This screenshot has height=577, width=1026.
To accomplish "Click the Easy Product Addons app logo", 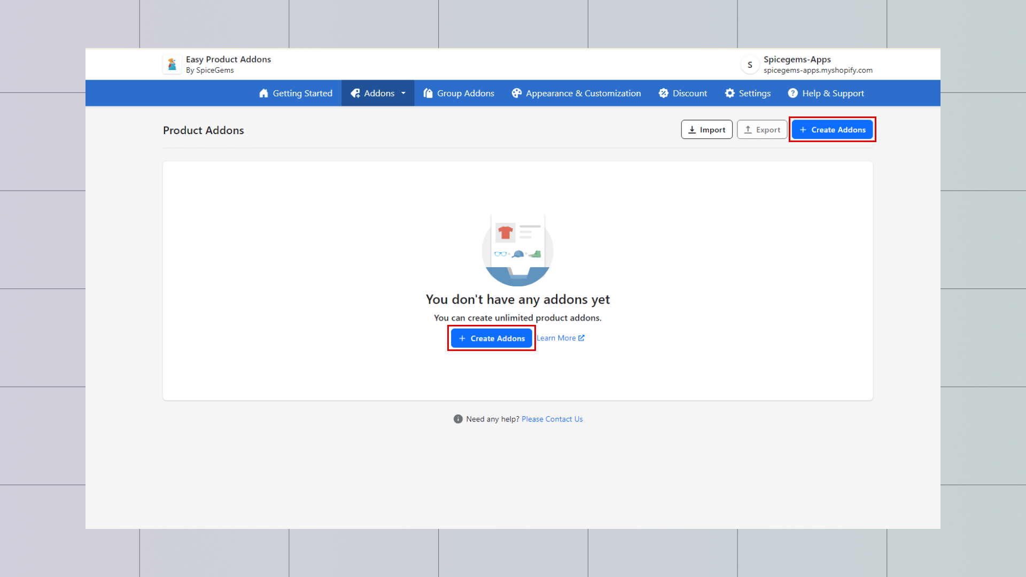I will point(172,65).
